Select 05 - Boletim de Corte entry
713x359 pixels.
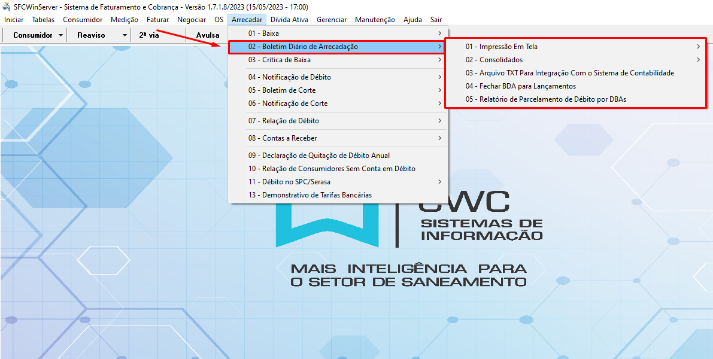click(x=338, y=90)
